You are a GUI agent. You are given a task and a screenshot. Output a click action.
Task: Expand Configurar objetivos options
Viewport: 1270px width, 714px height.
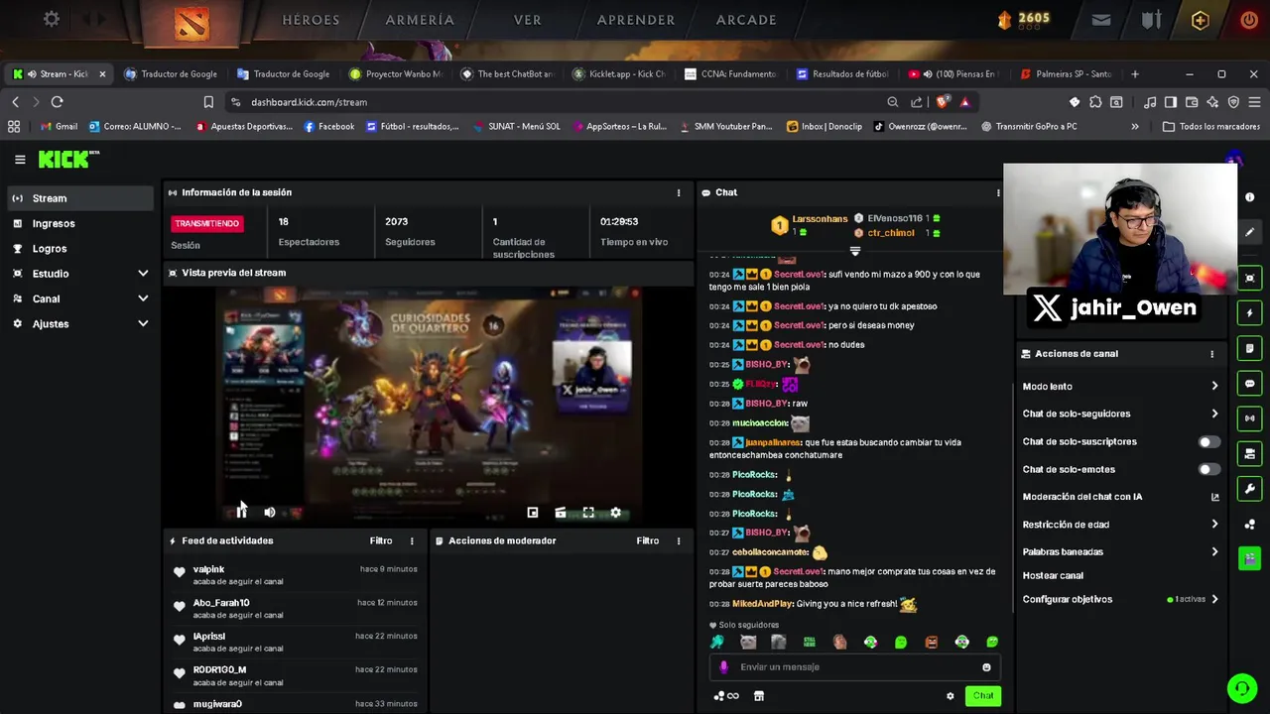pos(1214,599)
